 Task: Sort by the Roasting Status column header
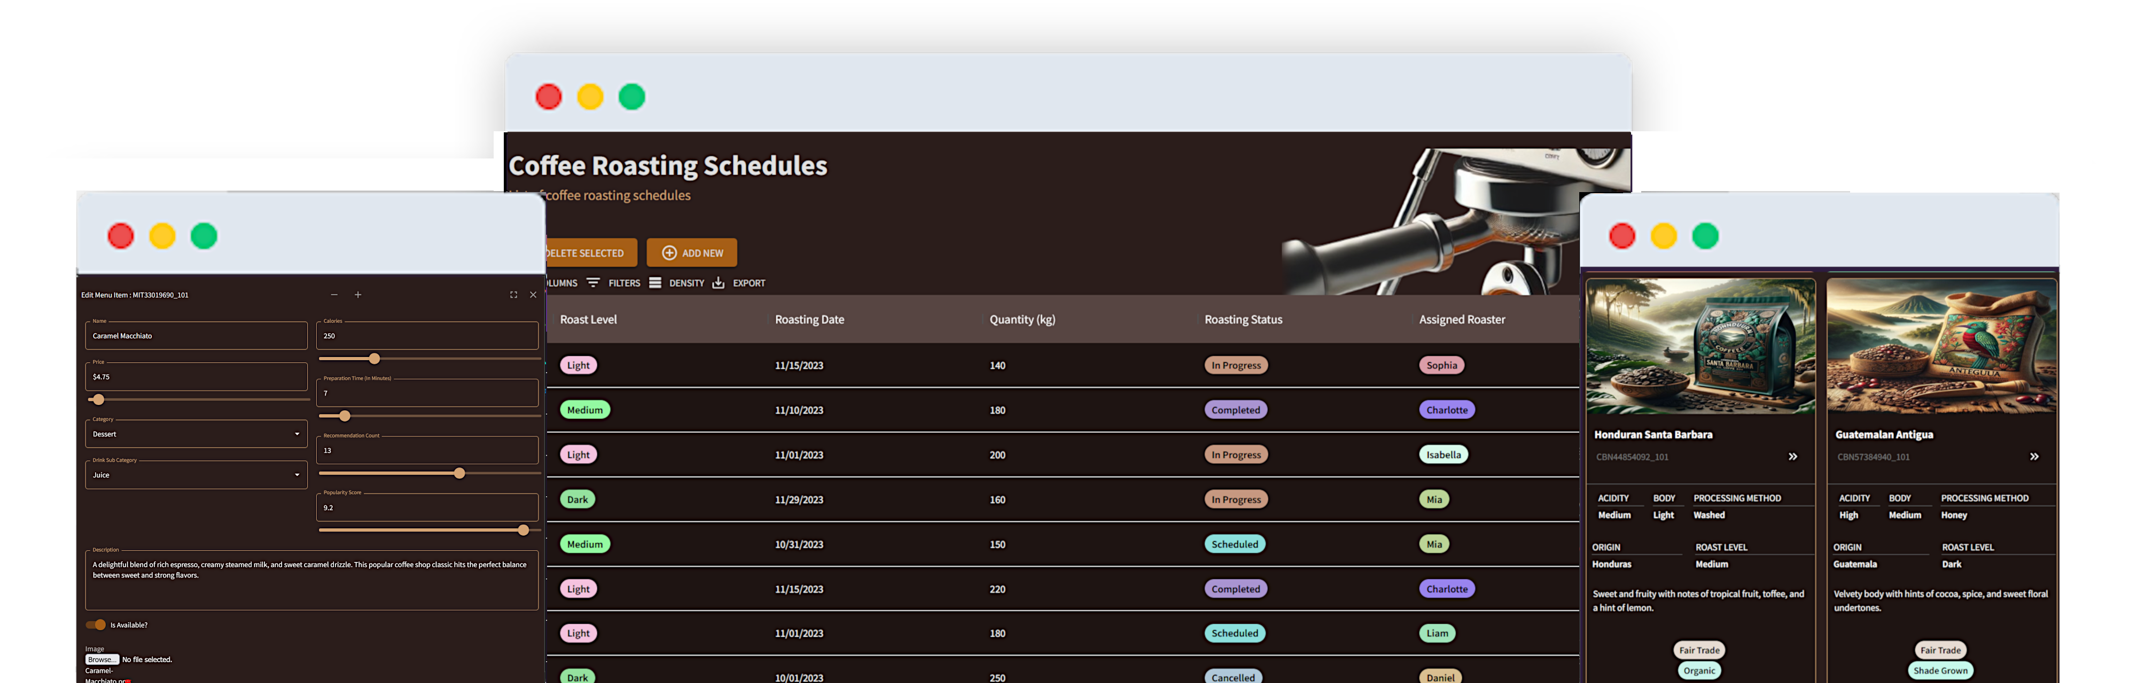pyautogui.click(x=1243, y=320)
